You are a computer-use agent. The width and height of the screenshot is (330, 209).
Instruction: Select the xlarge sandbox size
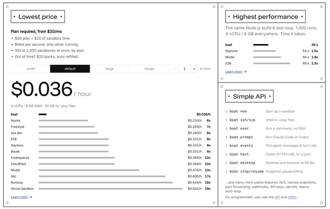pos(149,69)
